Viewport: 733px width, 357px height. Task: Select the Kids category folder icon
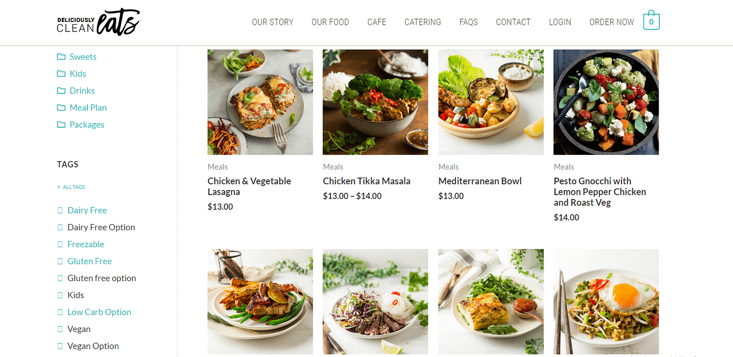click(61, 74)
